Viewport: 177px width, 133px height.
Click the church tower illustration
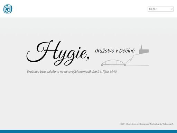(x=144, y=50)
